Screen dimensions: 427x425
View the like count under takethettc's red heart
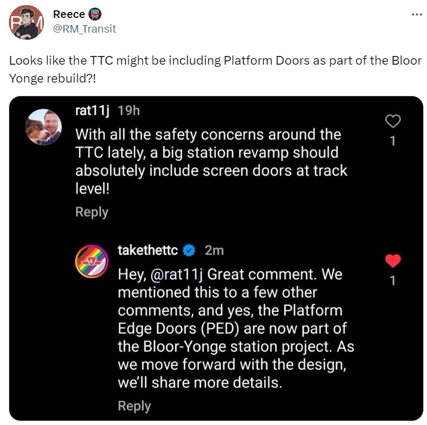[393, 280]
